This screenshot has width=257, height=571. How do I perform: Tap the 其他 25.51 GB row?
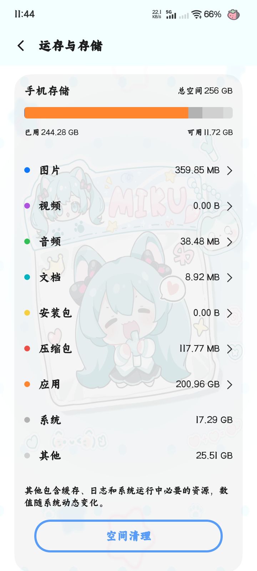click(128, 456)
